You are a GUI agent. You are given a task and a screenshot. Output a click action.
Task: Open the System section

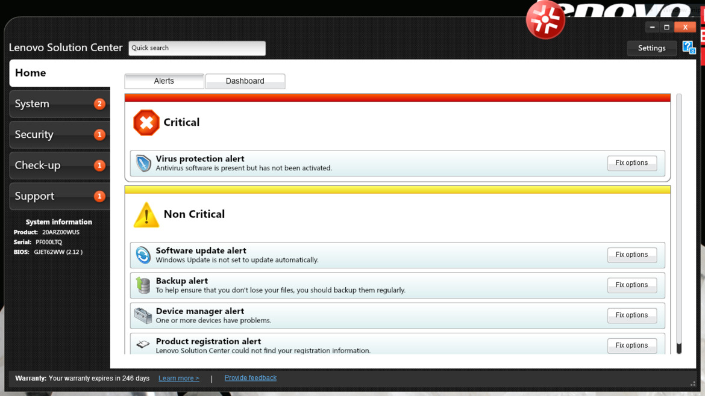pyautogui.click(x=60, y=104)
